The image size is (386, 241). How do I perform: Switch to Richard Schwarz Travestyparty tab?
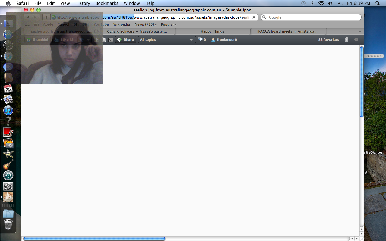(x=137, y=31)
